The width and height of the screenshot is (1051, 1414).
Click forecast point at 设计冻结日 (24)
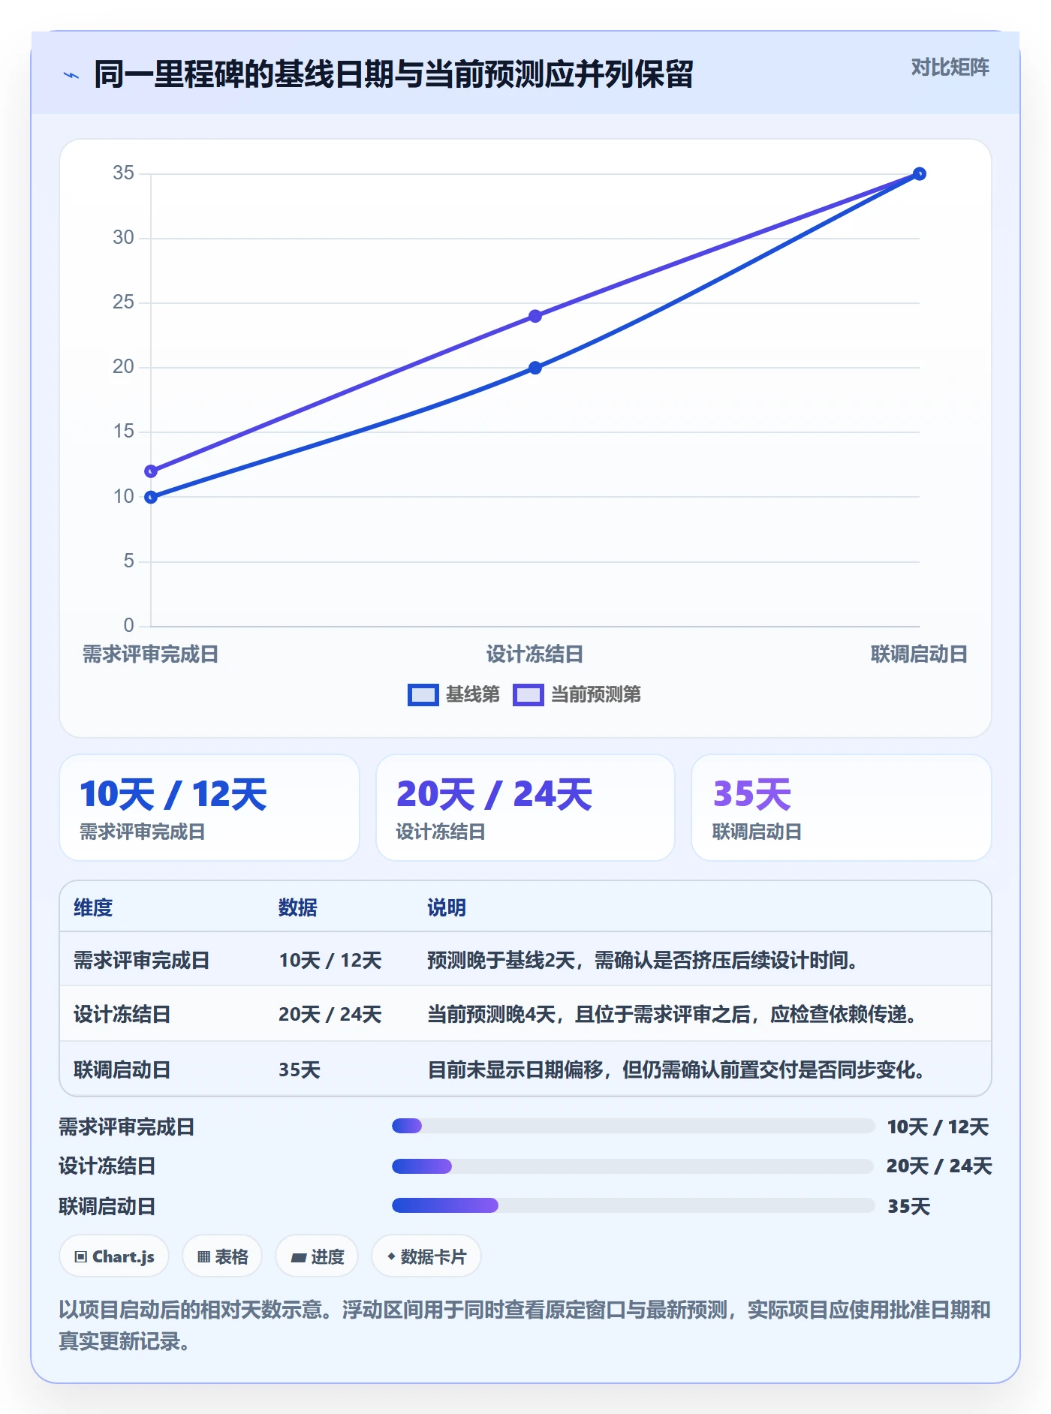535,316
